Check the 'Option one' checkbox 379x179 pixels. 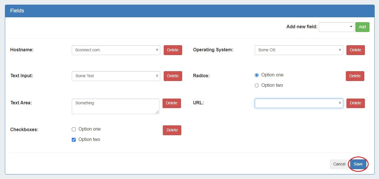tap(74, 129)
